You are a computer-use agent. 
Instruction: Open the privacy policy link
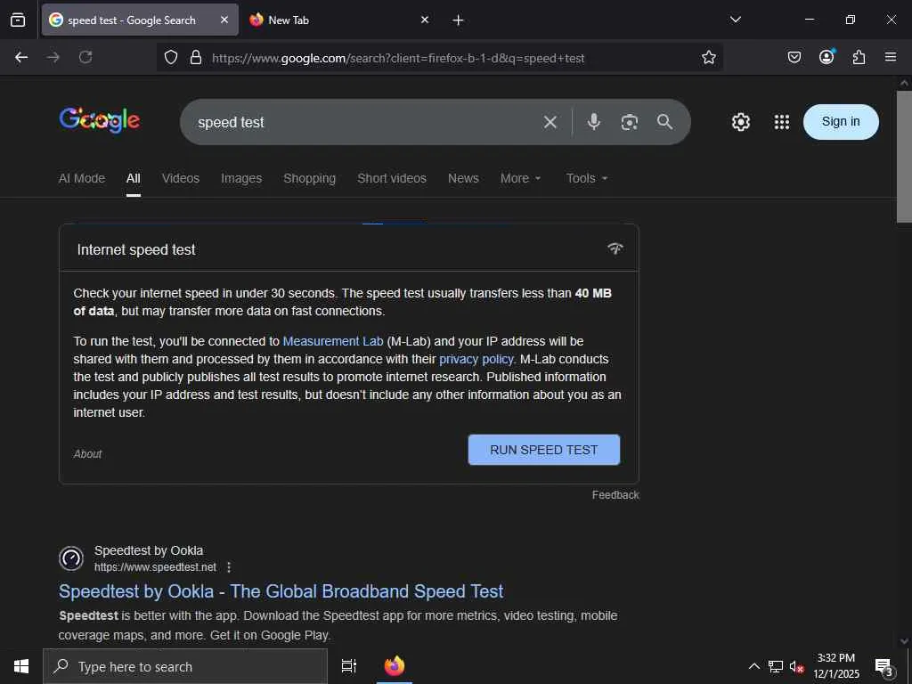[476, 359]
